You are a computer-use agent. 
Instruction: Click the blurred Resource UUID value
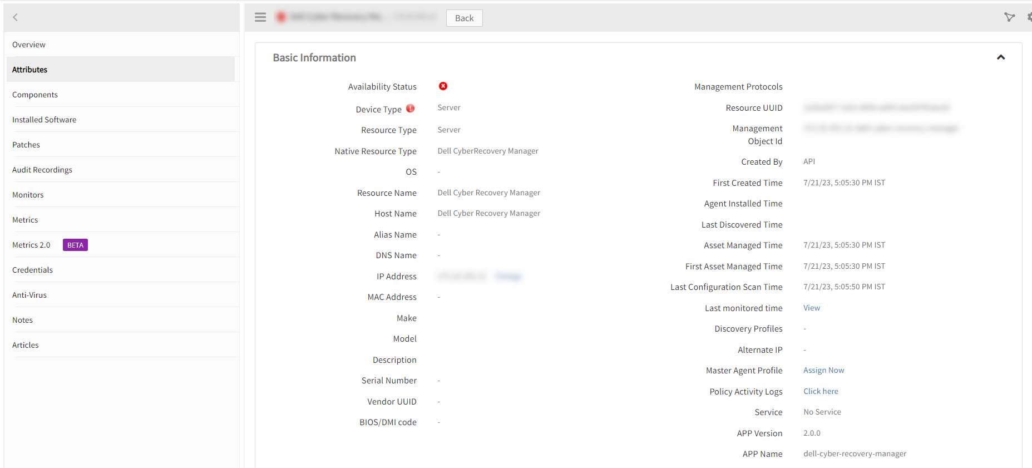pyautogui.click(x=877, y=107)
